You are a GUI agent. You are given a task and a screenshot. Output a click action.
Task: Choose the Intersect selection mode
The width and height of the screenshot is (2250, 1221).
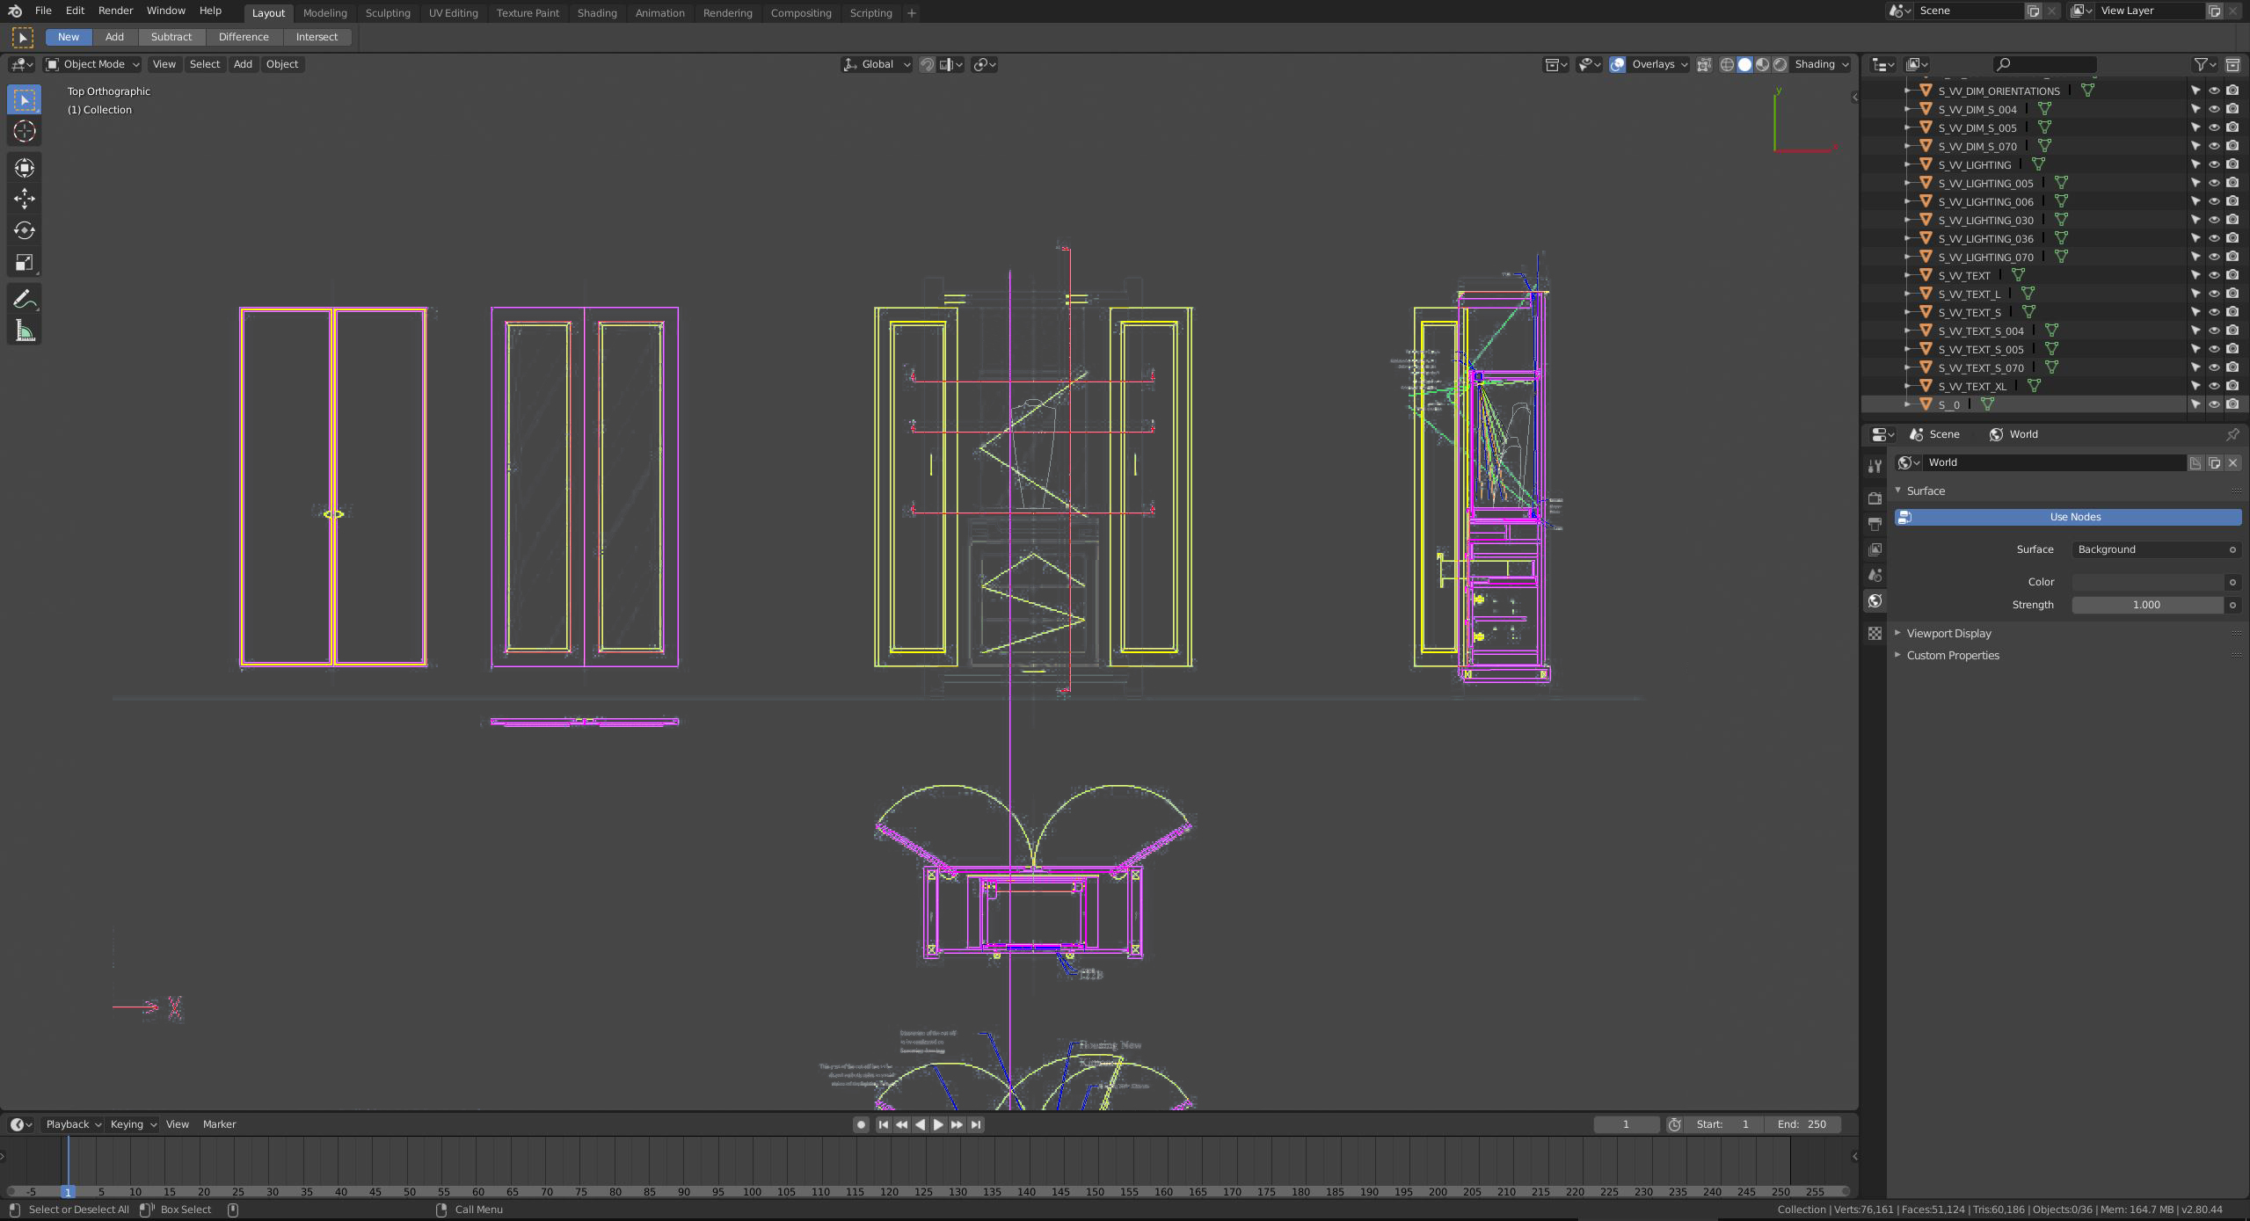tap(317, 37)
